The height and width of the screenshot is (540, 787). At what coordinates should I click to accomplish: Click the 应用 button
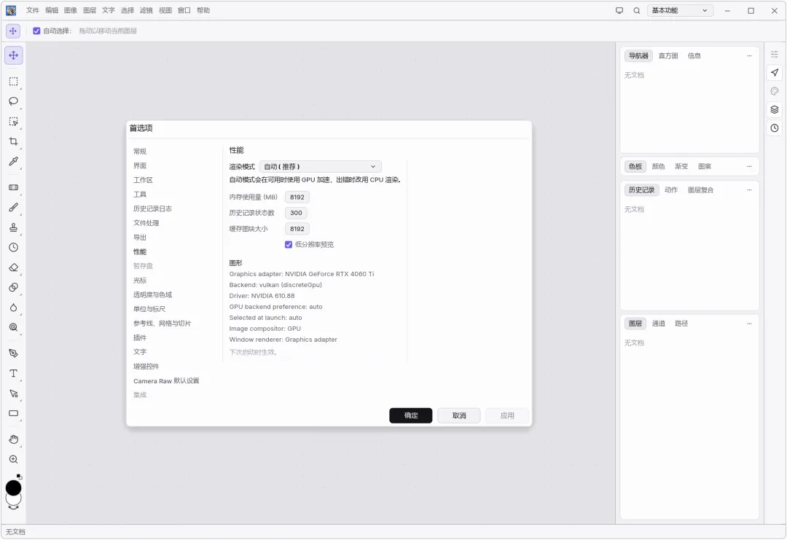[507, 415]
